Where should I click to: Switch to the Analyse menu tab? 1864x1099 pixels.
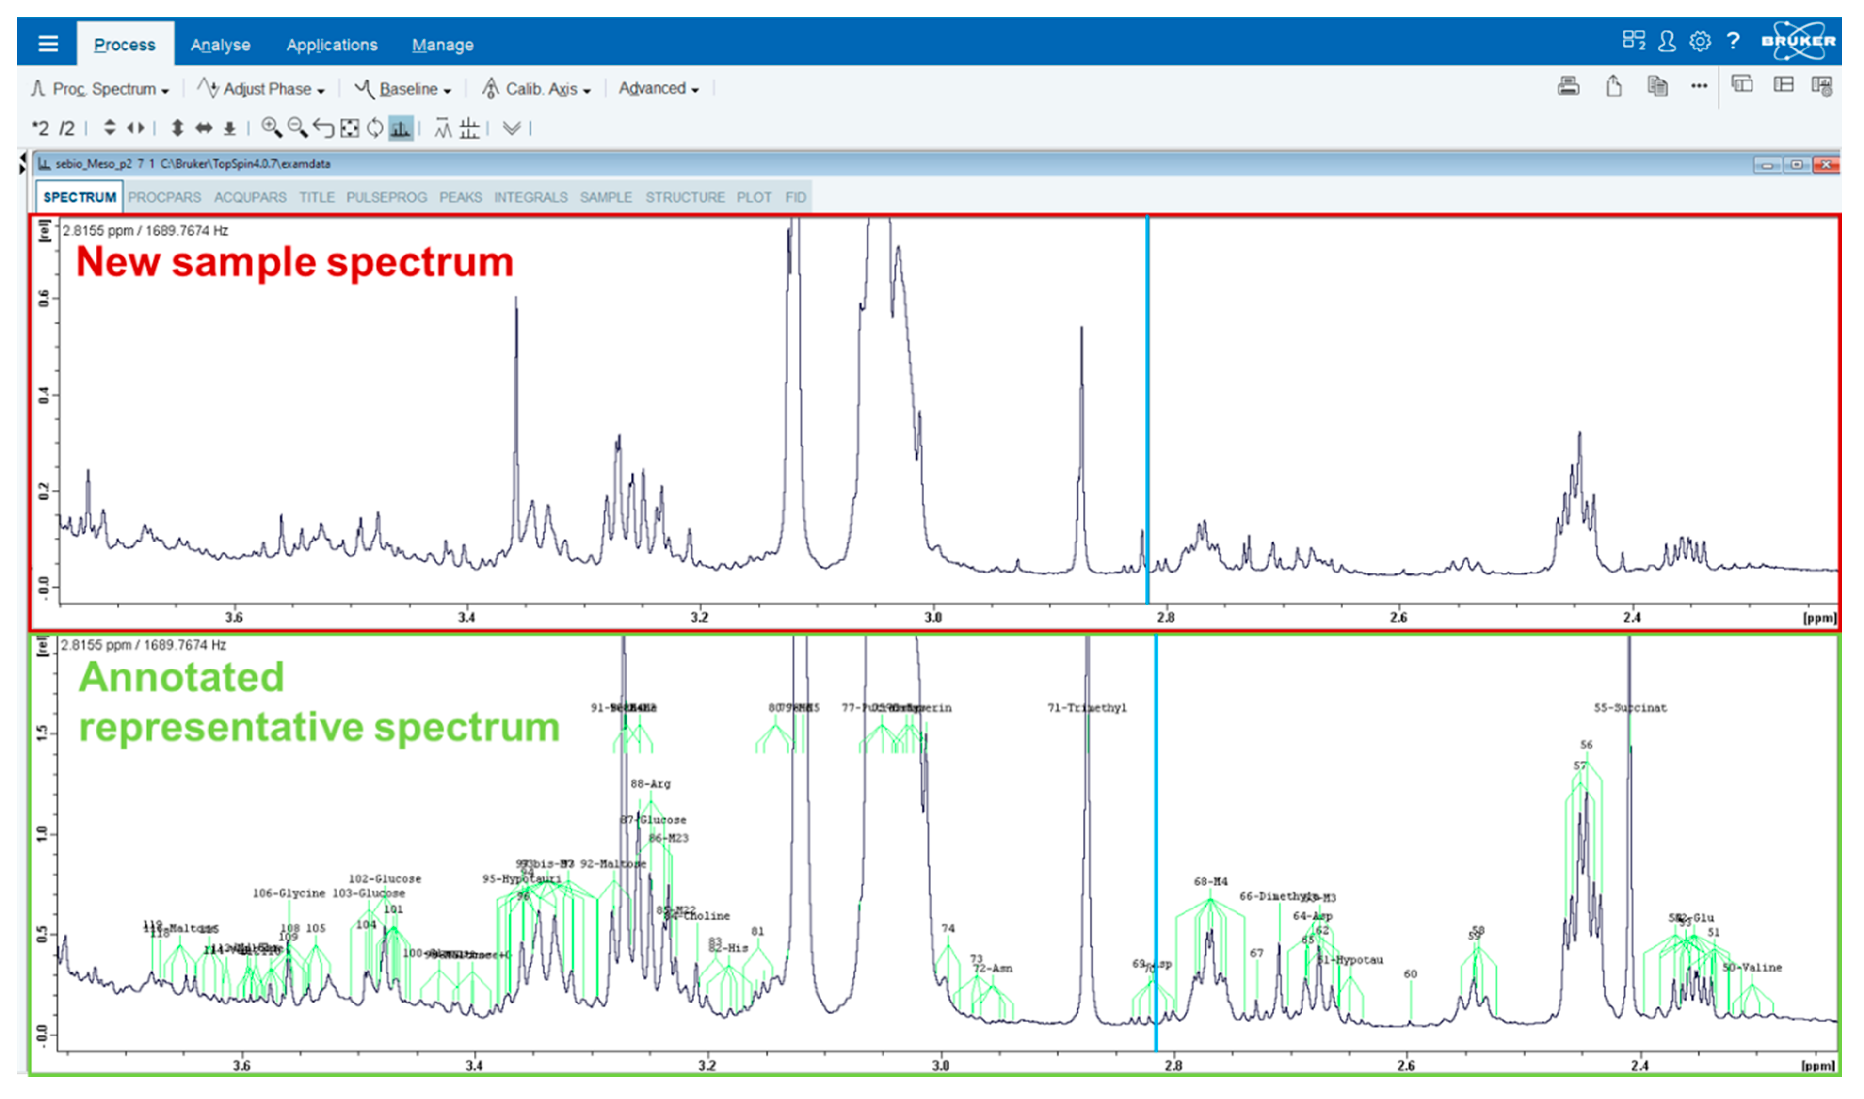point(220,45)
